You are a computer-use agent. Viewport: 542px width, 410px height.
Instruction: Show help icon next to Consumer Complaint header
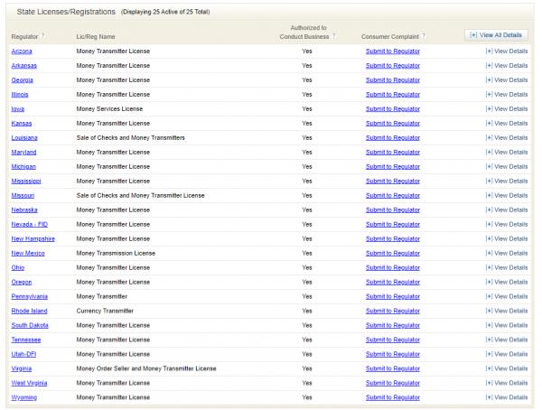(x=424, y=35)
